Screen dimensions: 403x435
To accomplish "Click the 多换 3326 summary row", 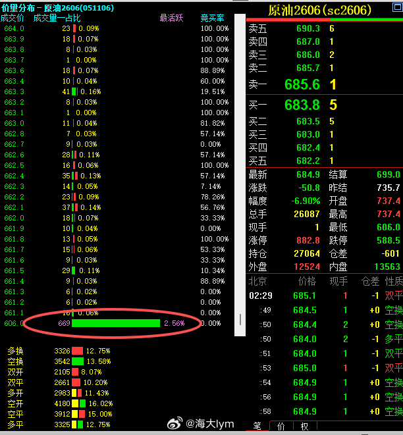I will click(x=59, y=351).
